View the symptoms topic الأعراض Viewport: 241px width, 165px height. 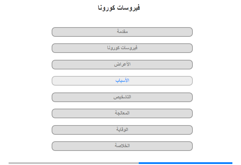click(x=122, y=65)
